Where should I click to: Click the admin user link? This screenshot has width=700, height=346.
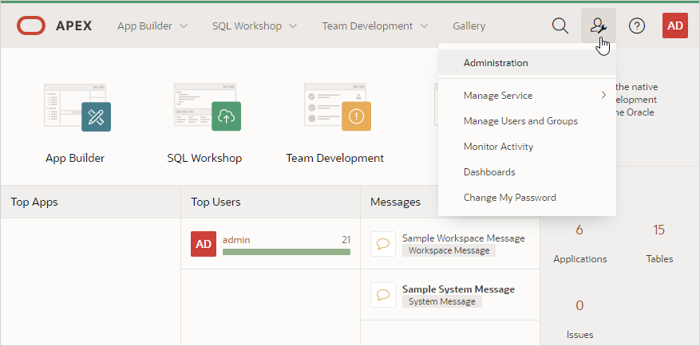(x=236, y=240)
